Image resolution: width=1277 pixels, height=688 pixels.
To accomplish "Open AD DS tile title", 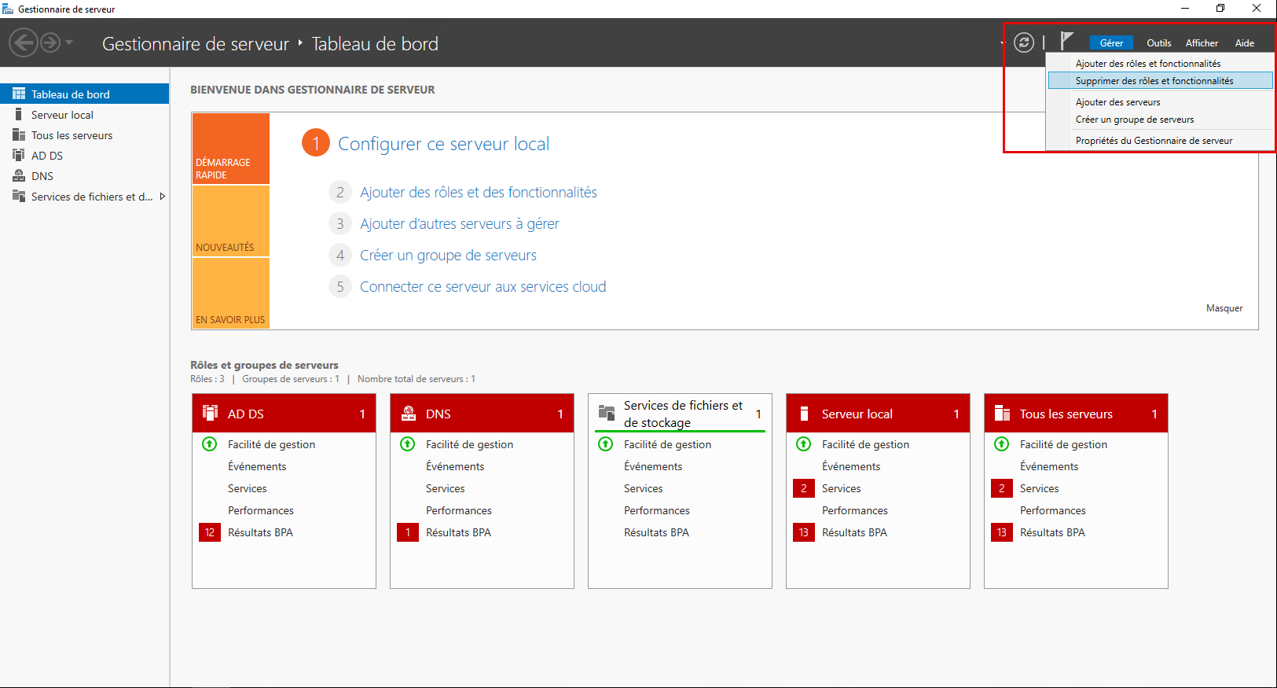I will 245,414.
